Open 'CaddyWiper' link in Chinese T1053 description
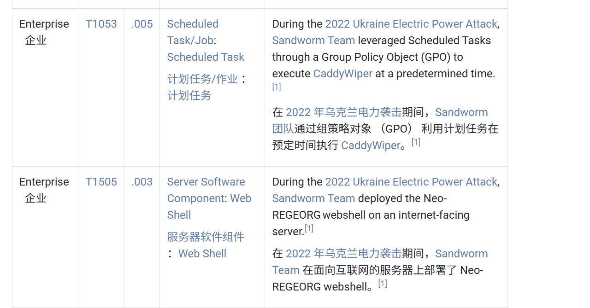This screenshot has height=308, width=590. [x=371, y=145]
